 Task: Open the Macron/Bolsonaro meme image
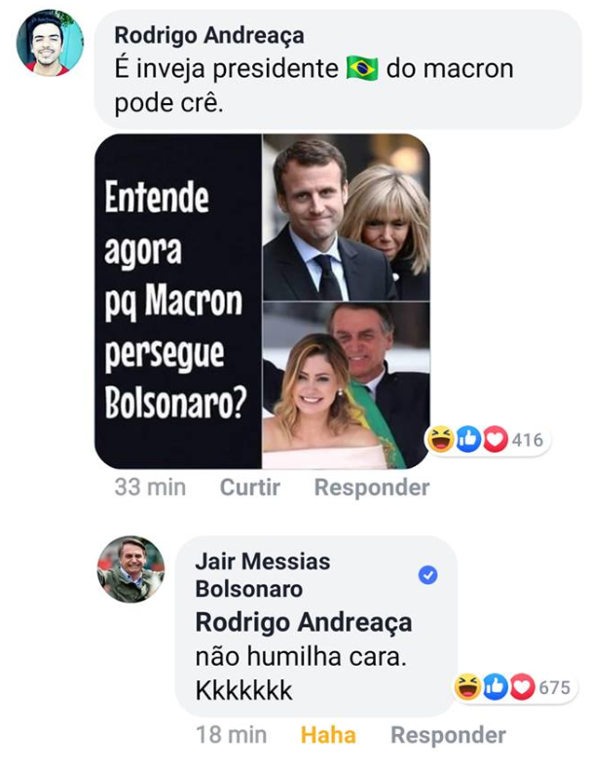262,301
